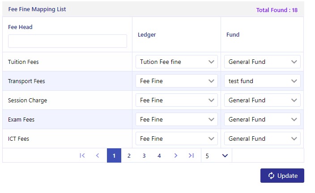Screen dimensions: 315x193
Task: Open the page size dropdown showing 5
Action: [217, 155]
